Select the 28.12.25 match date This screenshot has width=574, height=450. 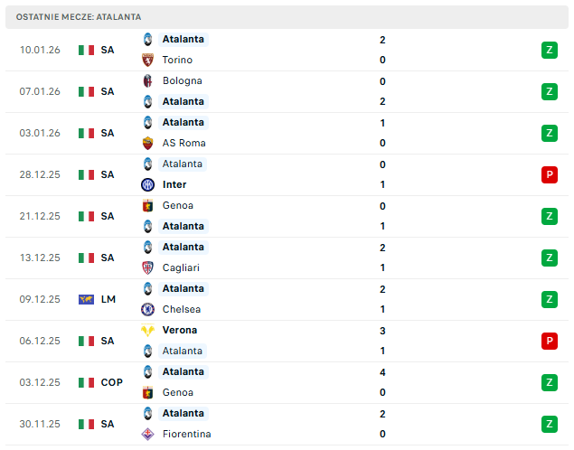[x=40, y=174]
